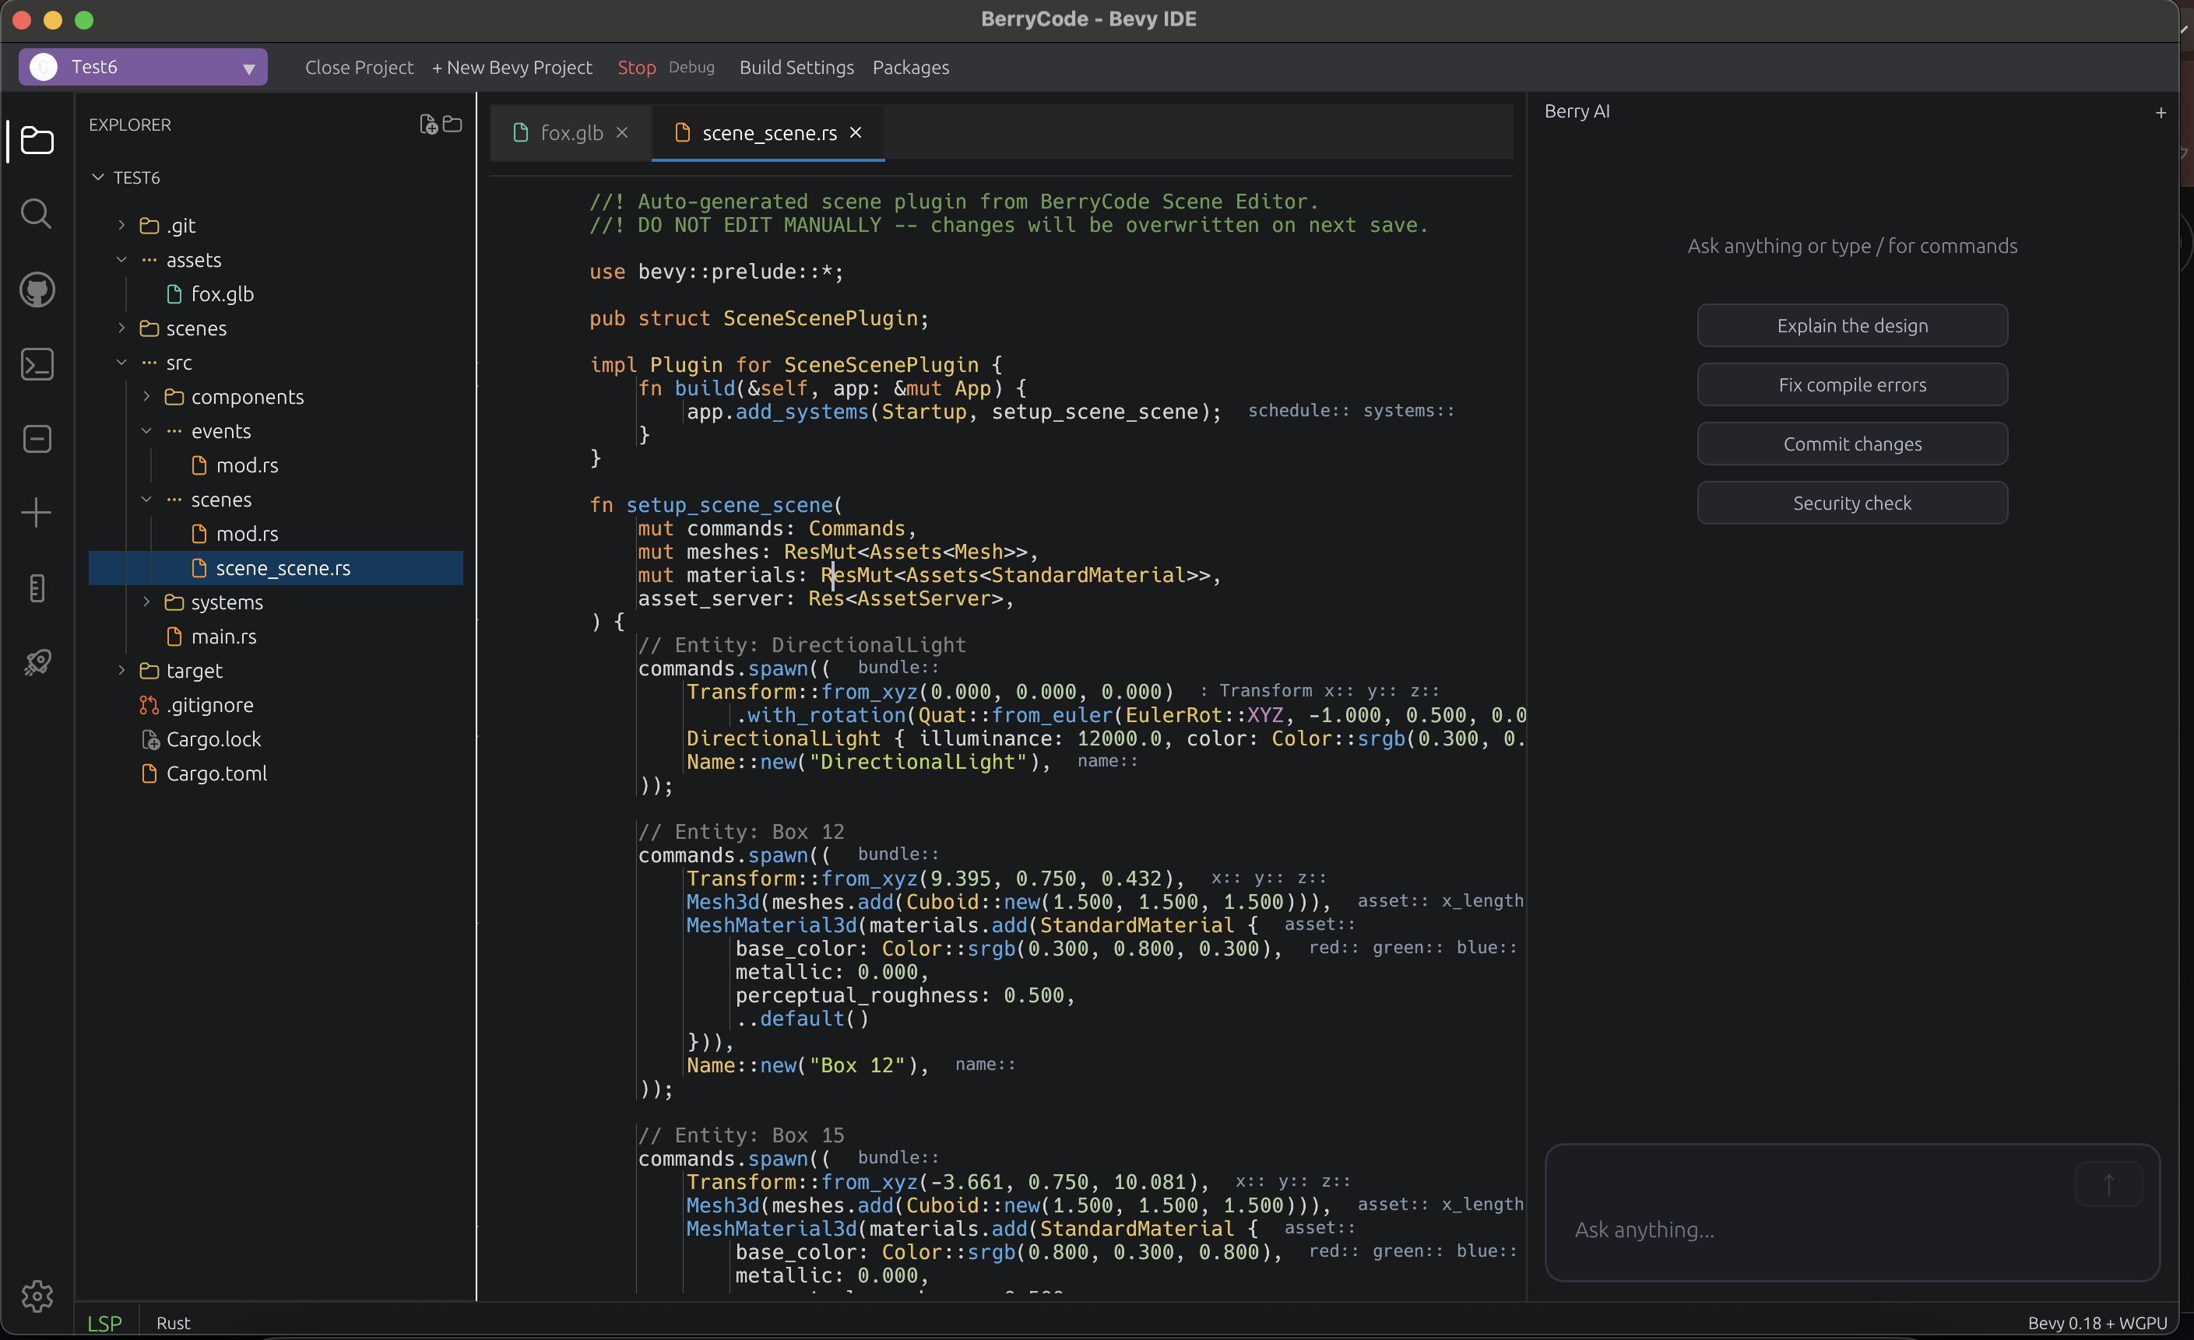Click the New Folder icon in Explorer header
Viewport: 2194px width, 1340px height.
pyautogui.click(x=452, y=124)
